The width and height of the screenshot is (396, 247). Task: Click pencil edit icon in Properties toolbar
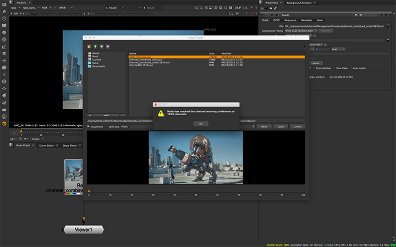tap(275, 8)
